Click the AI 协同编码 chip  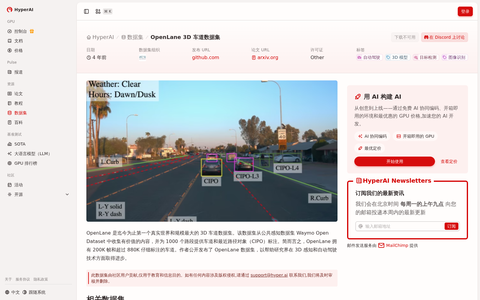point(372,136)
